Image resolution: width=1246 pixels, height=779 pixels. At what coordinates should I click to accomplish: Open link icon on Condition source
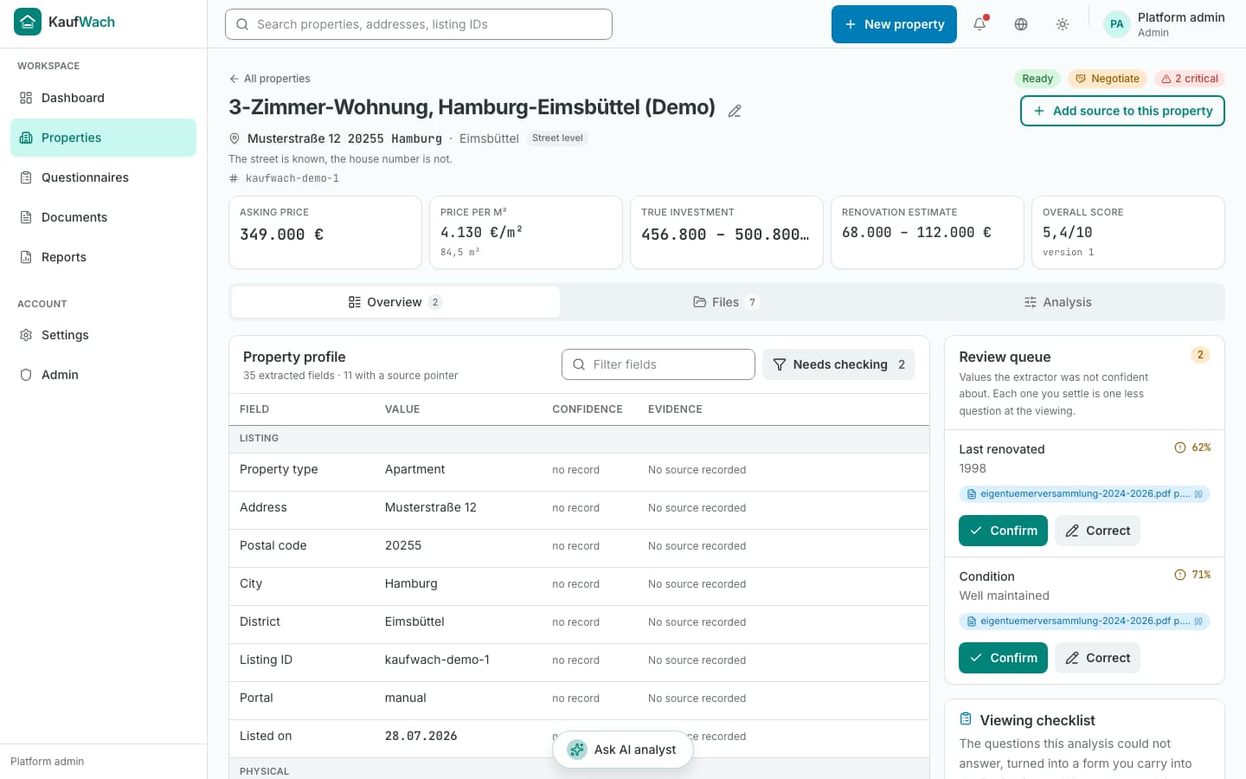point(1198,621)
